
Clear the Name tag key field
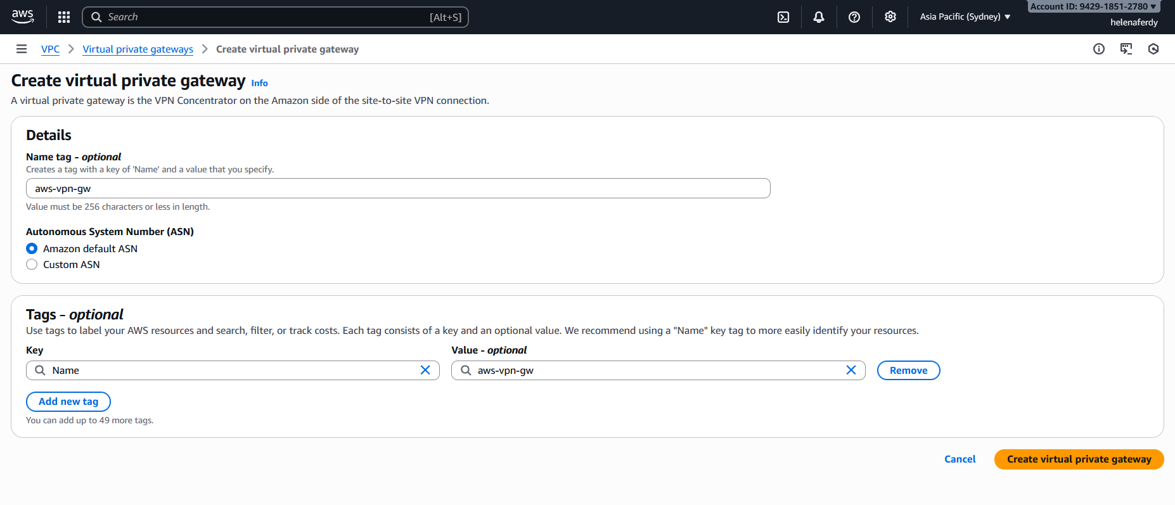425,370
